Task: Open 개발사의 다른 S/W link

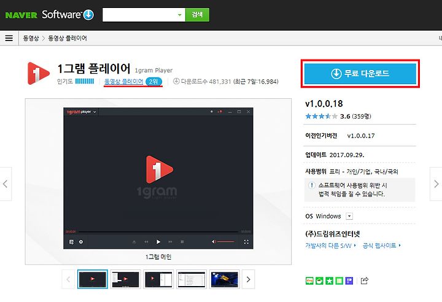Action: click(x=330, y=246)
